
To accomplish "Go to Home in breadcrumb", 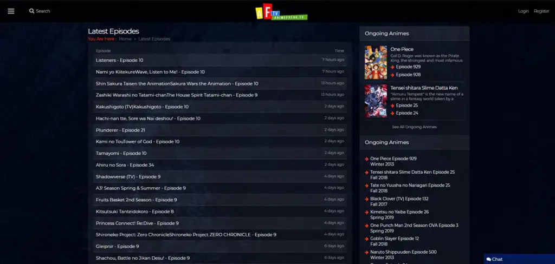I will [125, 39].
